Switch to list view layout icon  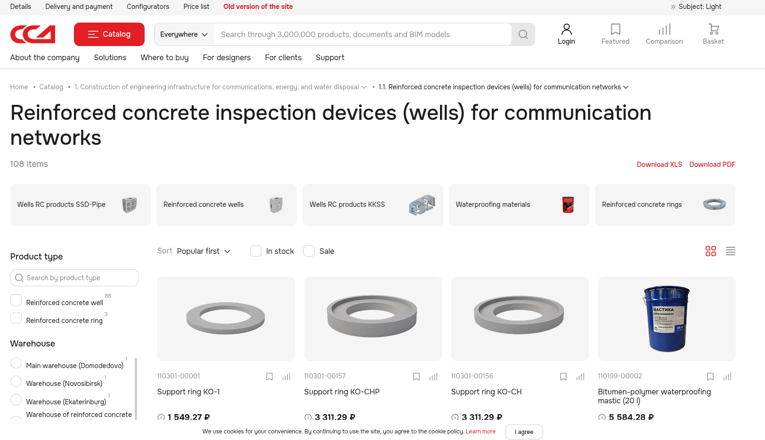pos(730,251)
